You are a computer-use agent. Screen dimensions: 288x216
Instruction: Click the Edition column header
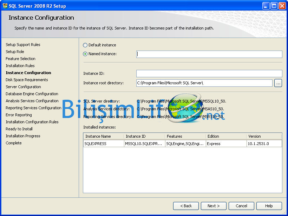[226, 136]
